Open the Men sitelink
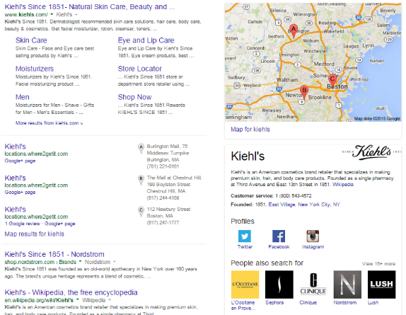Viewport: 406px width, 315px height. pyautogui.click(x=22, y=97)
